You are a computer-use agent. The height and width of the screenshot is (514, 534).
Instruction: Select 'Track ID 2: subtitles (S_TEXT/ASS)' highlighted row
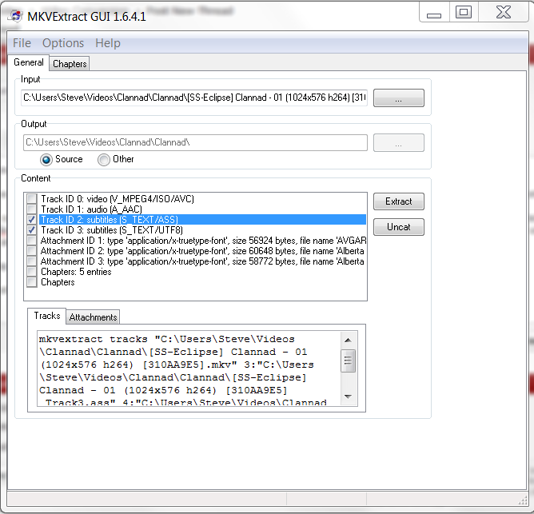(x=202, y=219)
